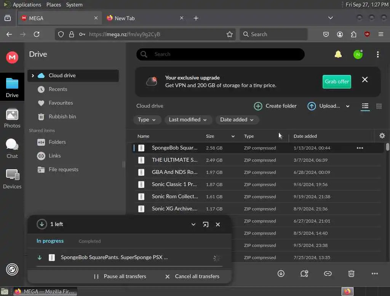
Task: Click the download icon in bottom action bar
Action: pos(281,274)
